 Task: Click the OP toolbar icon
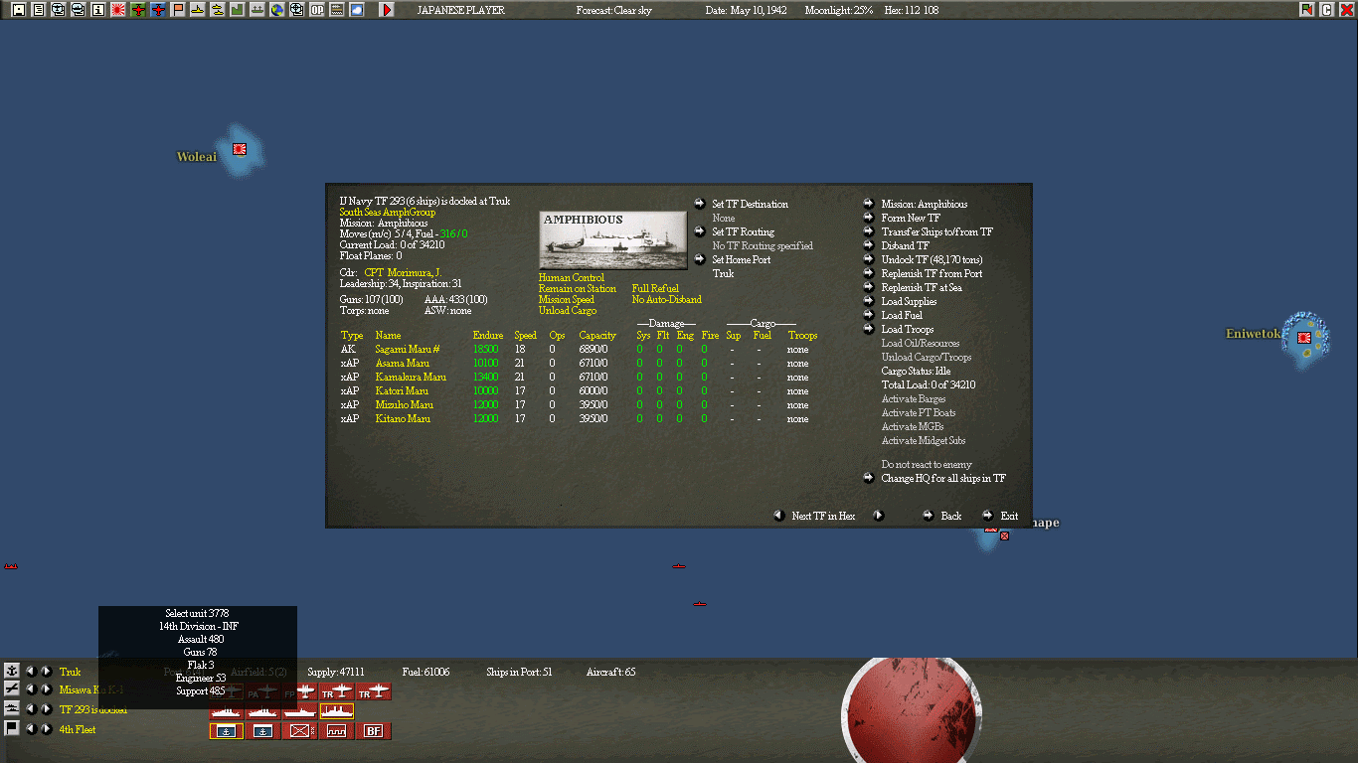tap(317, 10)
